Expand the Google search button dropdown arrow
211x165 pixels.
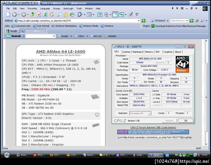tap(71, 36)
